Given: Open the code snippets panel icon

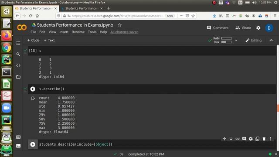Looking at the screenshot, I should pyautogui.click(x=18, y=65).
